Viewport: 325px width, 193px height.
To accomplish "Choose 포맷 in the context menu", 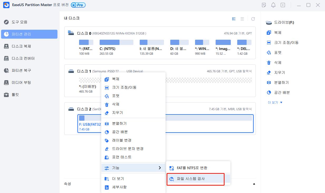I will pyautogui.click(x=133, y=96).
